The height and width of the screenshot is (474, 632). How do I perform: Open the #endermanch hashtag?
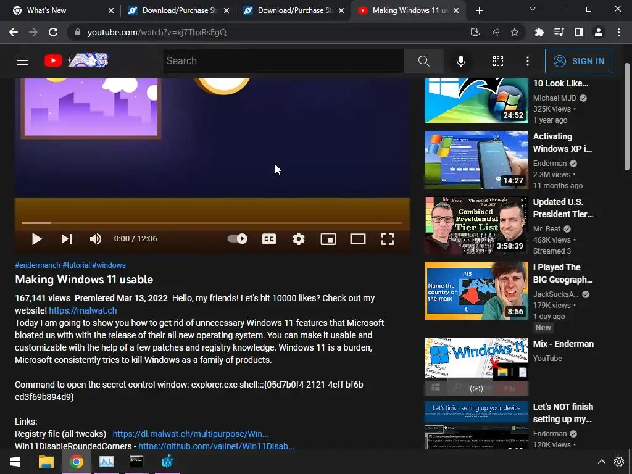click(x=38, y=265)
